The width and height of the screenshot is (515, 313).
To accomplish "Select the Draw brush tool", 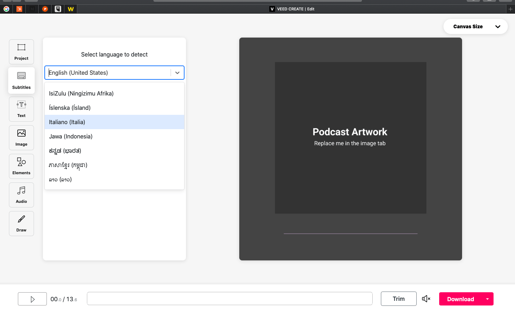I will pos(21,224).
